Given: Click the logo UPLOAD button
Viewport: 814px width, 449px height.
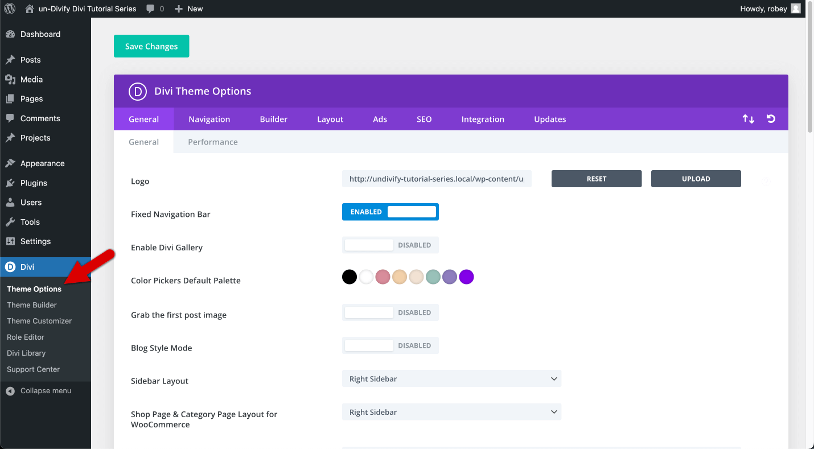Looking at the screenshot, I should [696, 179].
